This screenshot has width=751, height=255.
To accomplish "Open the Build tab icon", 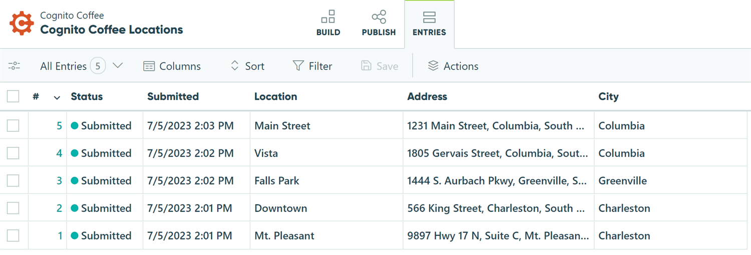I will [328, 17].
